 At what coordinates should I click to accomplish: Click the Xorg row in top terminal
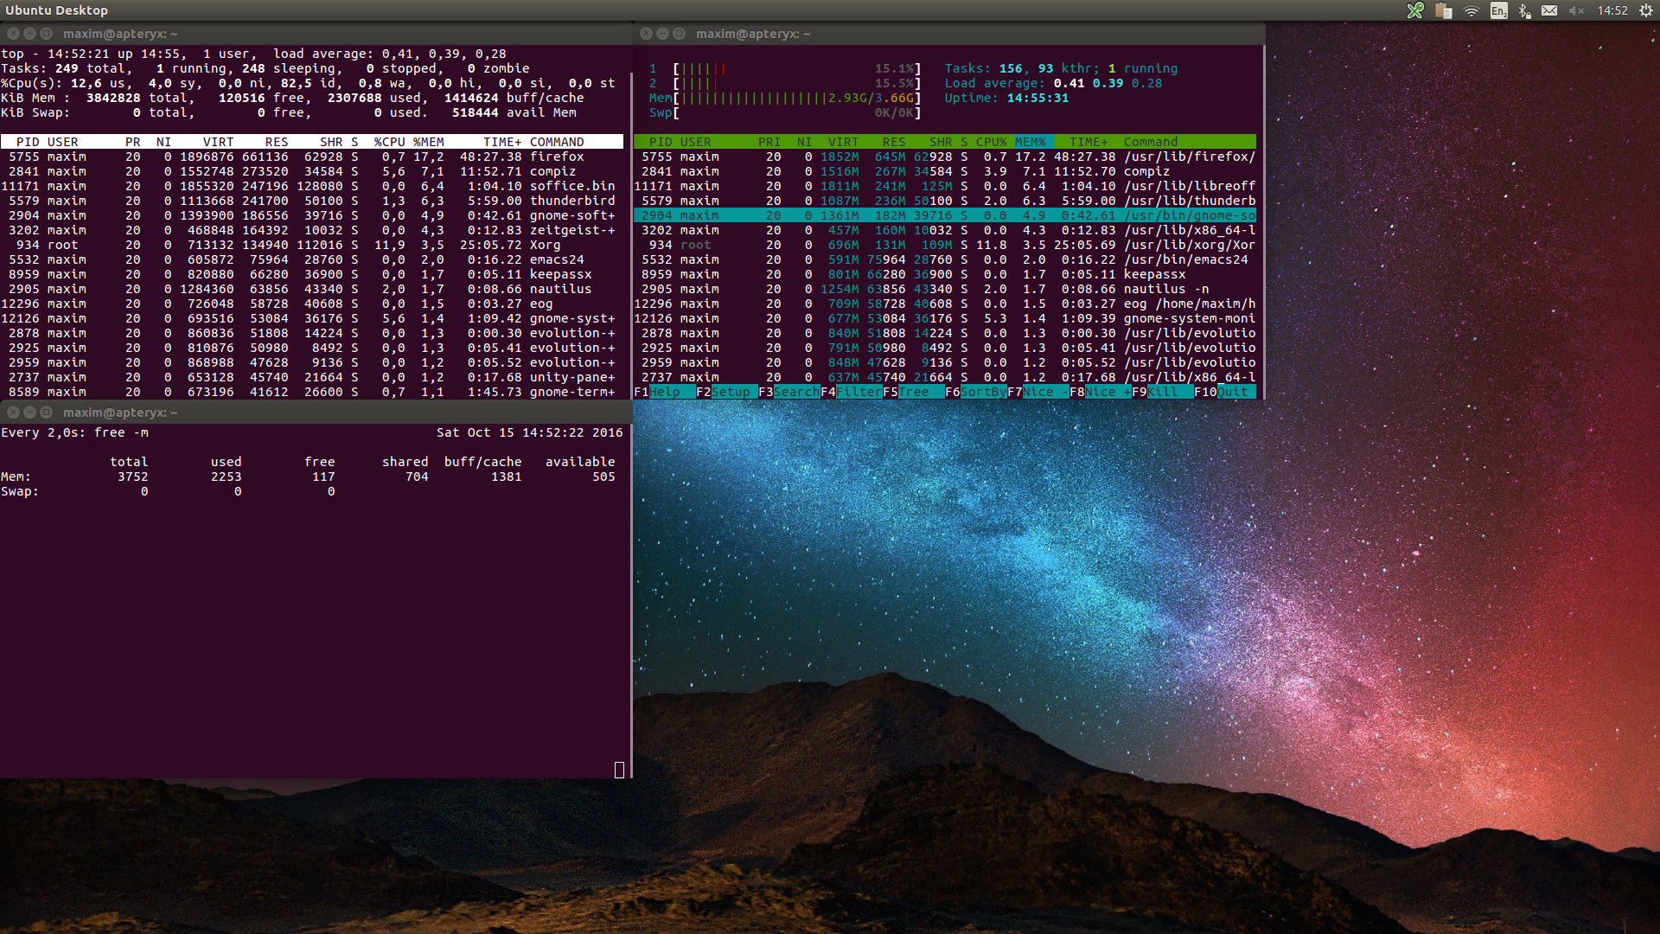click(312, 245)
